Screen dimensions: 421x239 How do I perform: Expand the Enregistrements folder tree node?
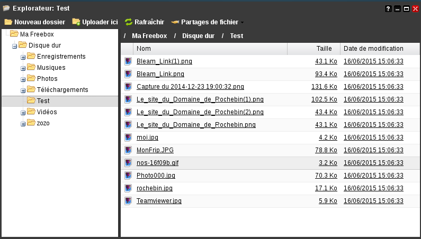point(23,57)
